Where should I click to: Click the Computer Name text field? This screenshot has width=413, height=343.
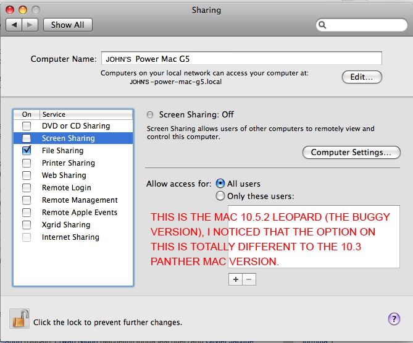click(x=241, y=58)
